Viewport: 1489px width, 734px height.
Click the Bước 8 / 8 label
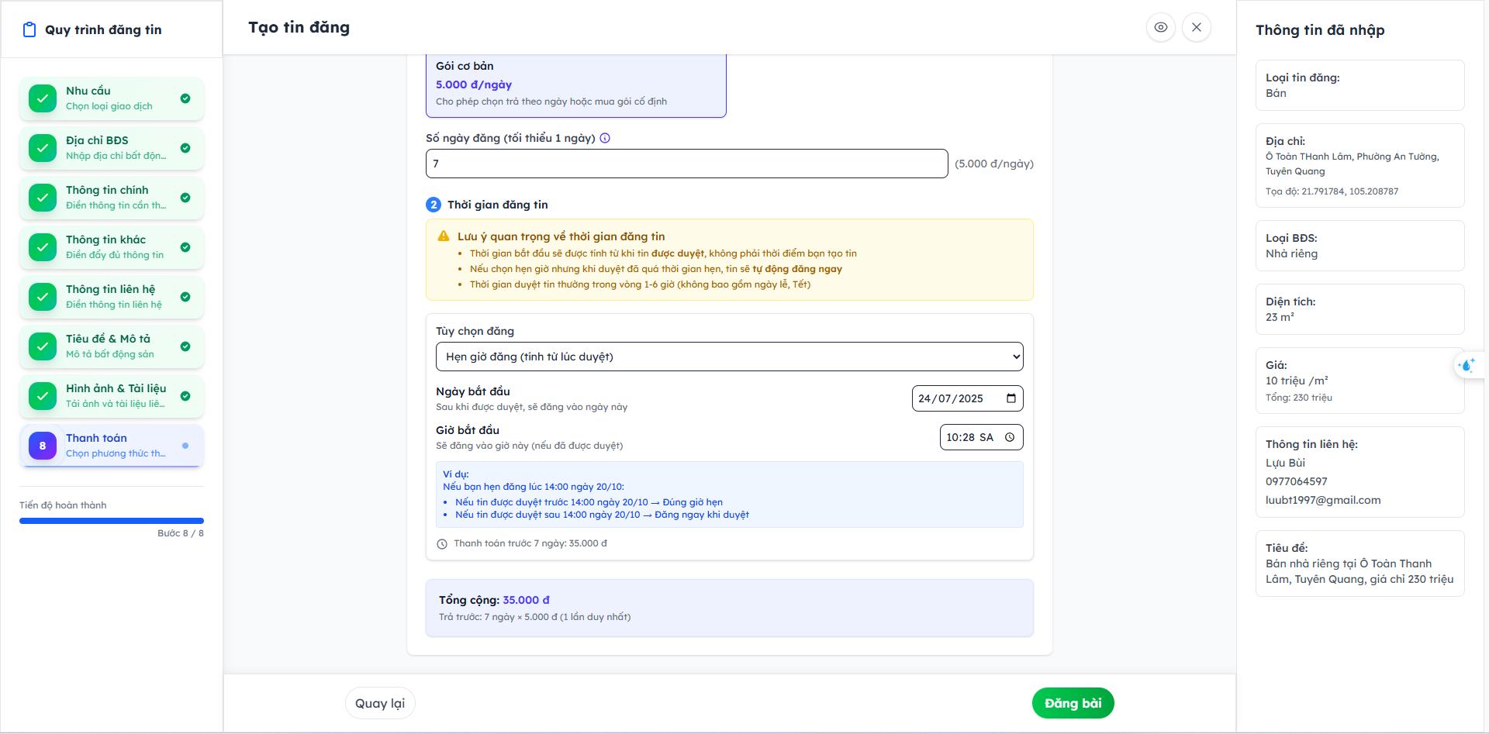(181, 533)
